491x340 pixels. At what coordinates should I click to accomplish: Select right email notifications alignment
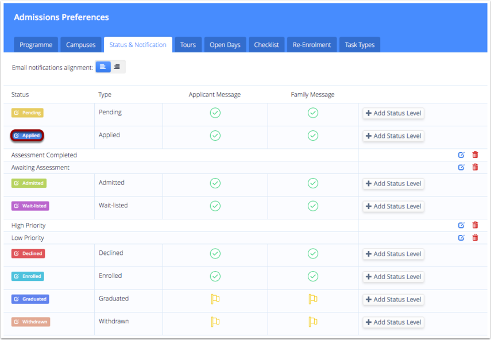point(117,67)
